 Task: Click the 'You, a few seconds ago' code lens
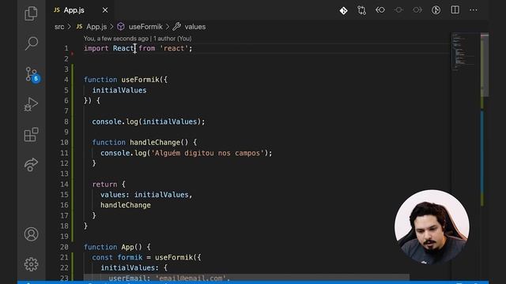tap(116, 39)
